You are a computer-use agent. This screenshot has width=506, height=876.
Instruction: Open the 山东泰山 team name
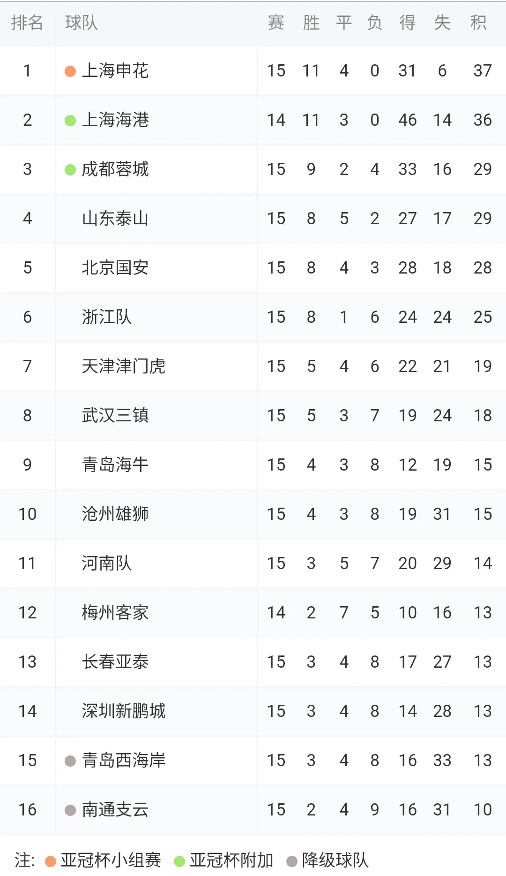point(115,219)
